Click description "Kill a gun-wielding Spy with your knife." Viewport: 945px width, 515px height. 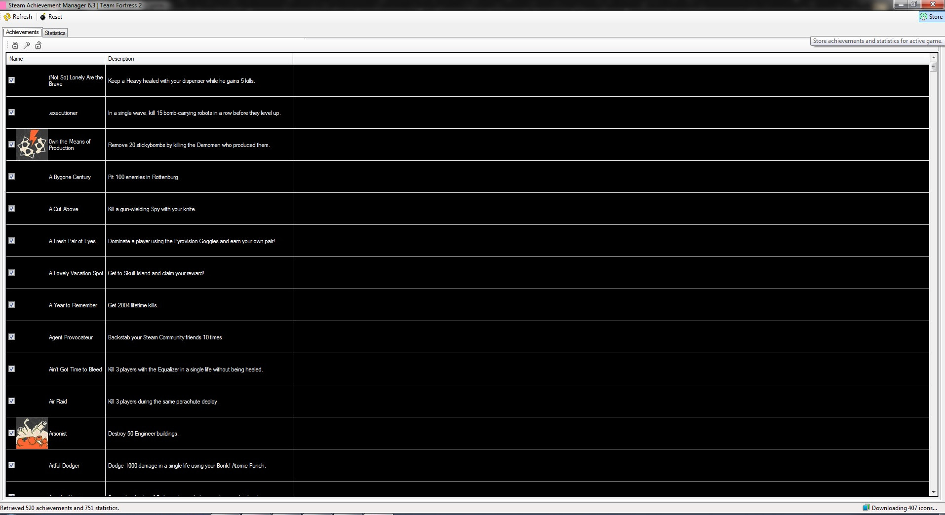click(x=152, y=209)
